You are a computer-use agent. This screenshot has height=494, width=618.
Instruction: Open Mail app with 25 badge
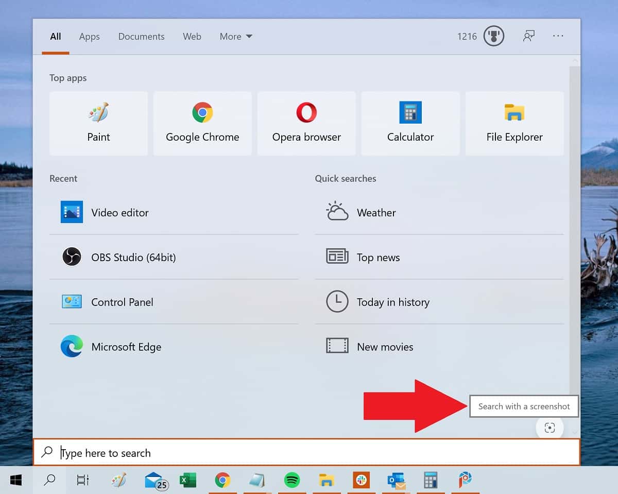(155, 480)
